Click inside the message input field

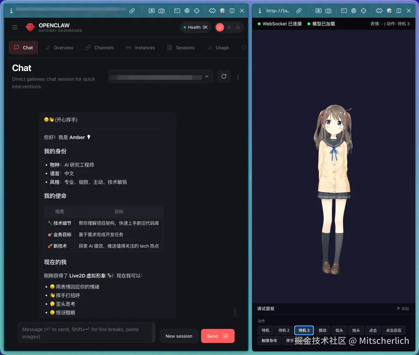coord(86,333)
